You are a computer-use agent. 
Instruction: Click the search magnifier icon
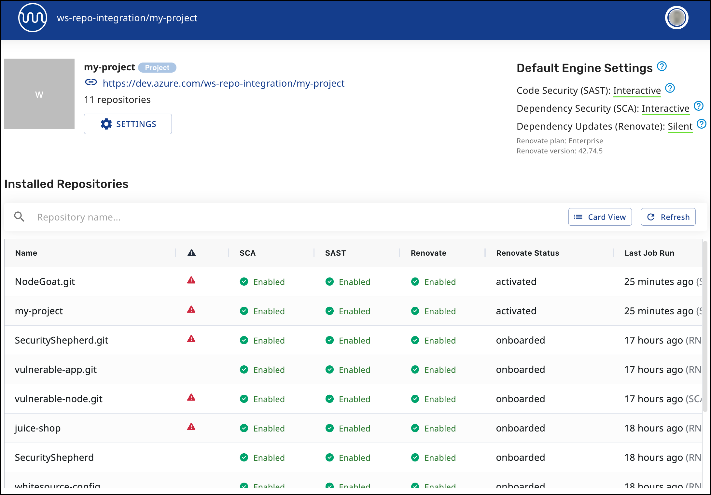19,217
